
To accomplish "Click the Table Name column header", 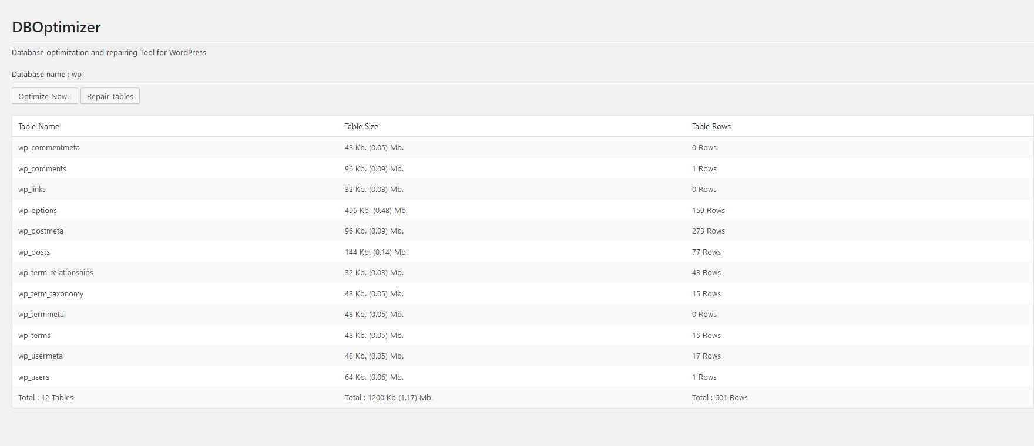I will click(39, 126).
